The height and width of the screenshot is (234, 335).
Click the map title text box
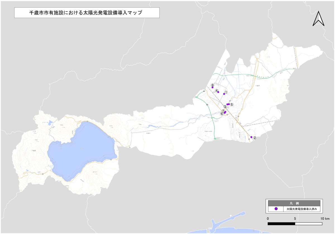point(87,13)
